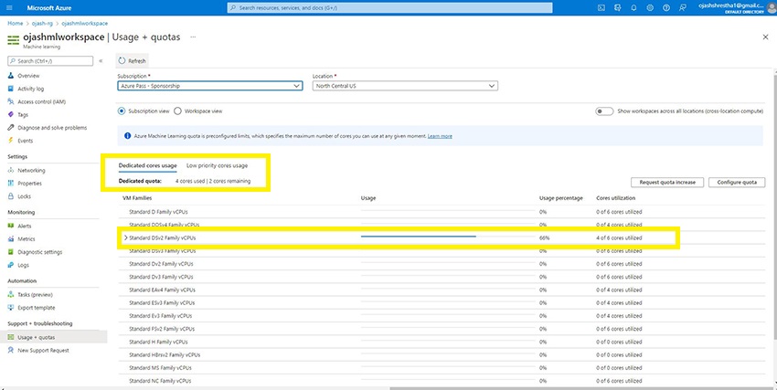Open the Subscription dropdown

click(209, 86)
